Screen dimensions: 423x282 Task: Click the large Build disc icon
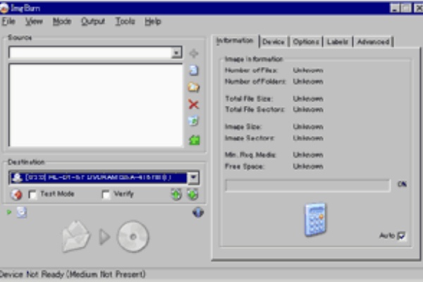(105, 237)
